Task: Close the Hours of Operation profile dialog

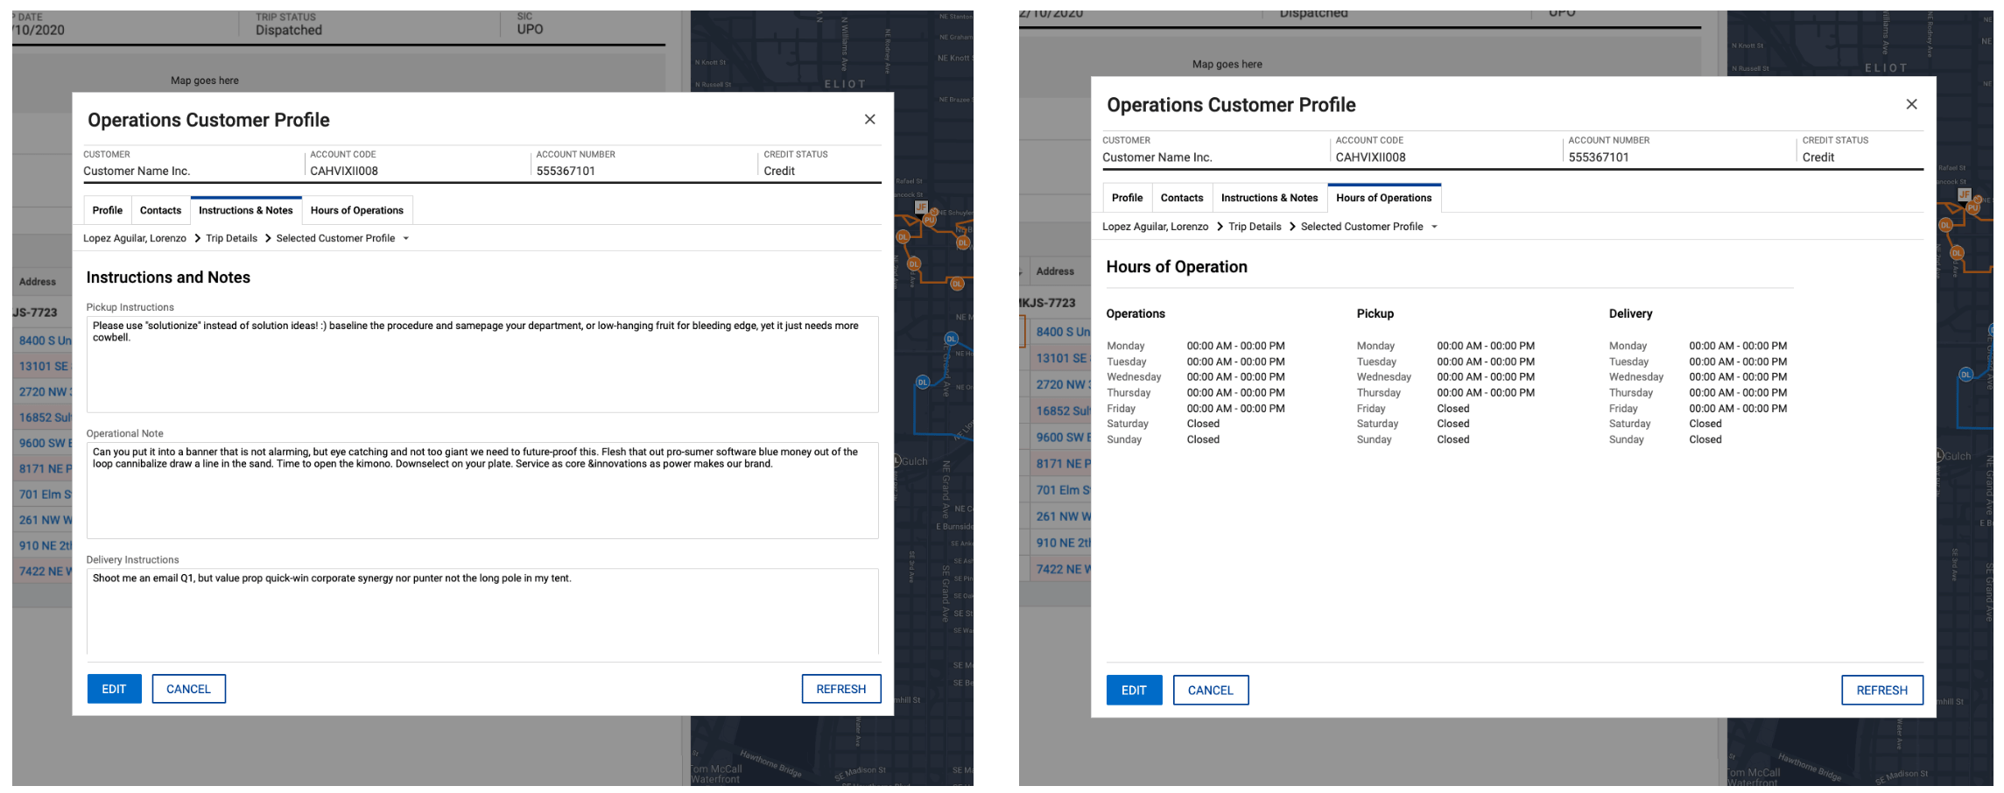Action: (1911, 104)
